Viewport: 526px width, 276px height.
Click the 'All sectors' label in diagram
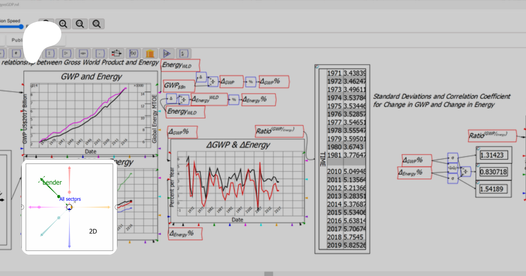point(70,199)
